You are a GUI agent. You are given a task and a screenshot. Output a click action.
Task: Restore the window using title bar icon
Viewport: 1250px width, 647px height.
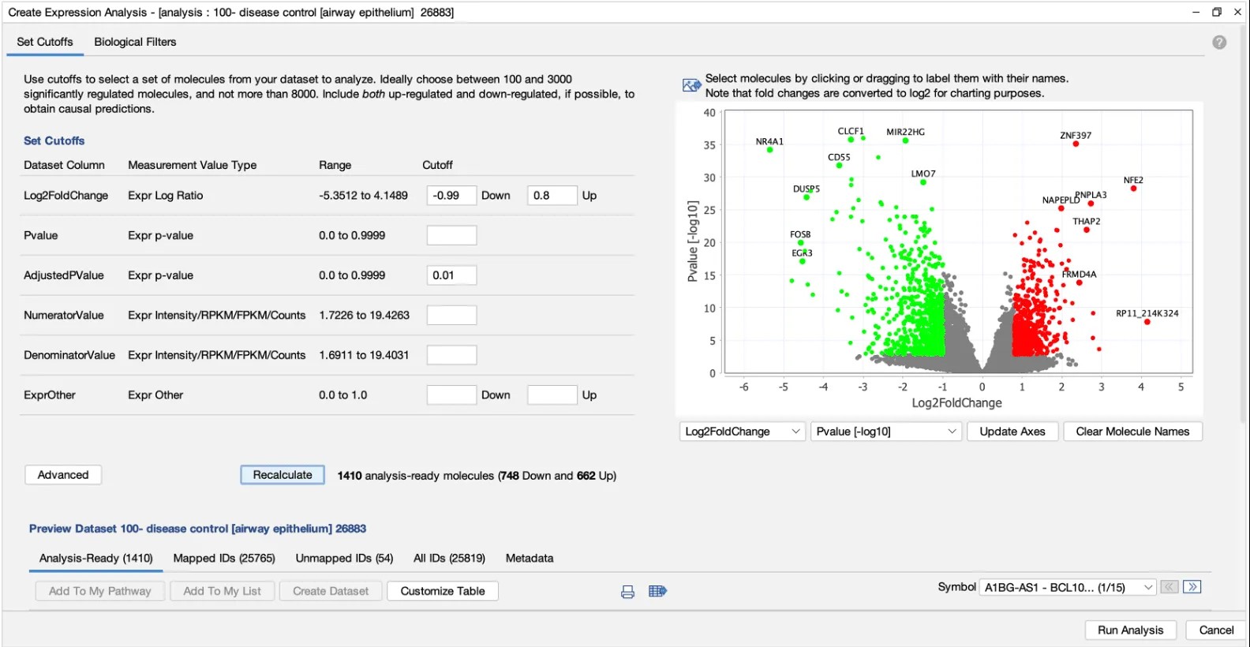(1217, 12)
